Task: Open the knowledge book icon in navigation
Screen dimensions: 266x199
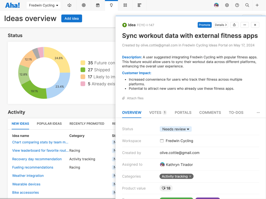Action: (x=69, y=5)
